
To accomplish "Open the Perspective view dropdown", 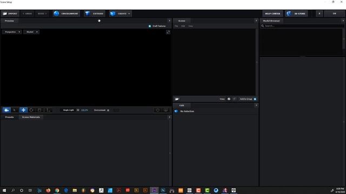I will point(12,32).
